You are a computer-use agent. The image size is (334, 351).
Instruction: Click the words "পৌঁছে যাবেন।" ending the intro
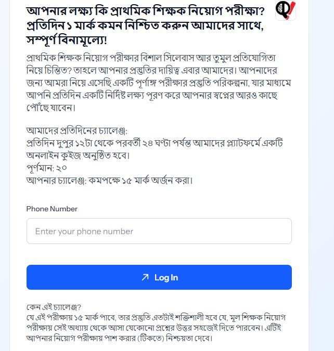51,107
